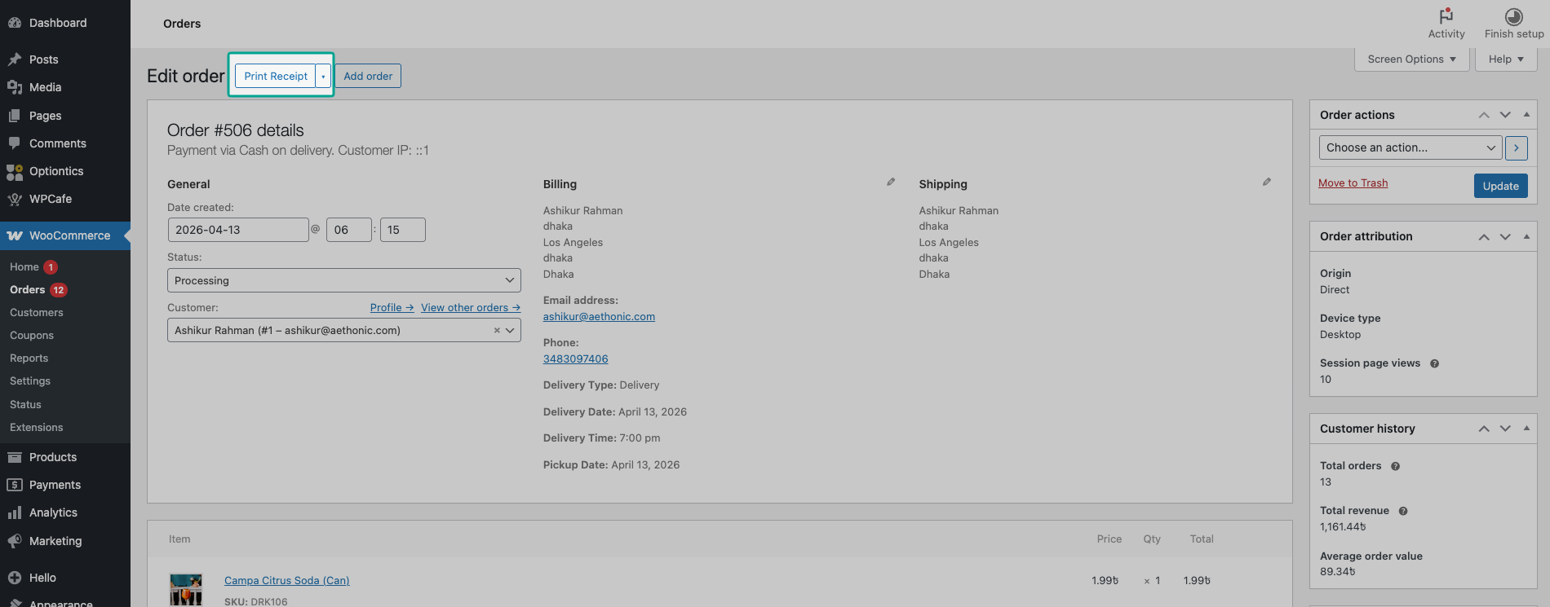Viewport: 1550px width, 607px height.
Task: Open the Customer selection dropdown
Action: [x=344, y=330]
